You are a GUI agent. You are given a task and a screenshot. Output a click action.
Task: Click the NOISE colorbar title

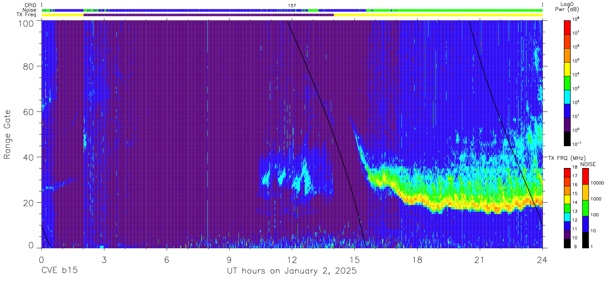[x=587, y=164]
